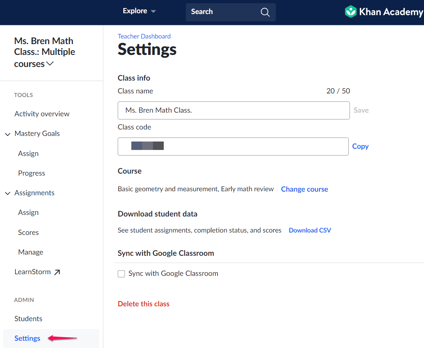Click the 'Settings' page title

pyautogui.click(x=147, y=49)
